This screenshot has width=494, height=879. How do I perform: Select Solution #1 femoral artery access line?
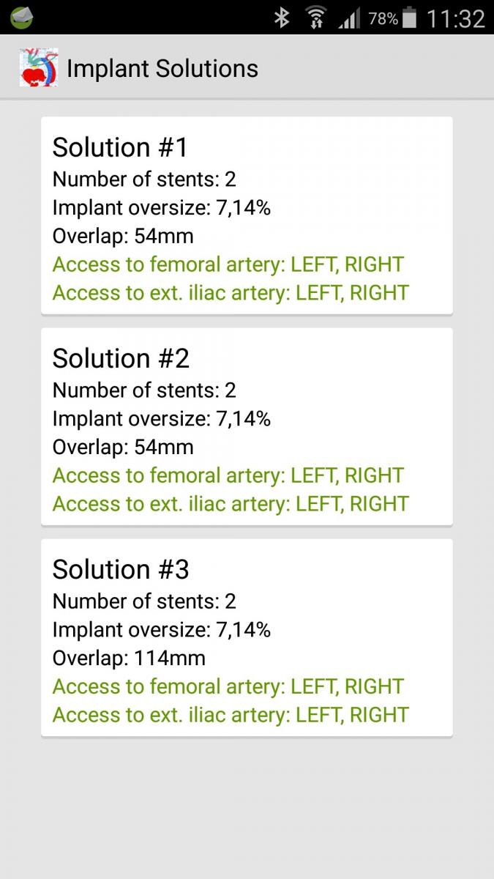tap(228, 264)
